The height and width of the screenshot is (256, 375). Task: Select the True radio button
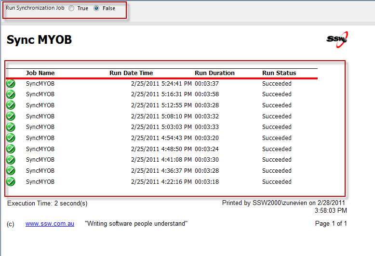(x=71, y=8)
